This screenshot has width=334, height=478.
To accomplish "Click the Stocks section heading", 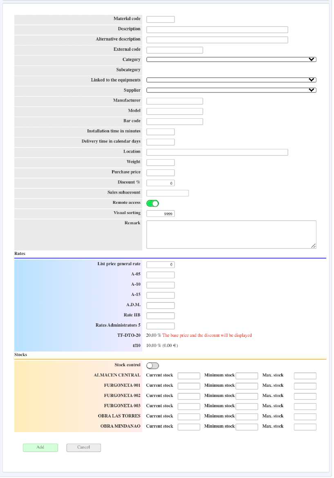I will (21, 354).
